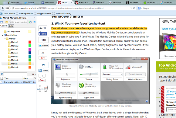Screen dimensions: 176x118
Task: Collapse the Local folder tree node
Action: click(x=3, y=35)
